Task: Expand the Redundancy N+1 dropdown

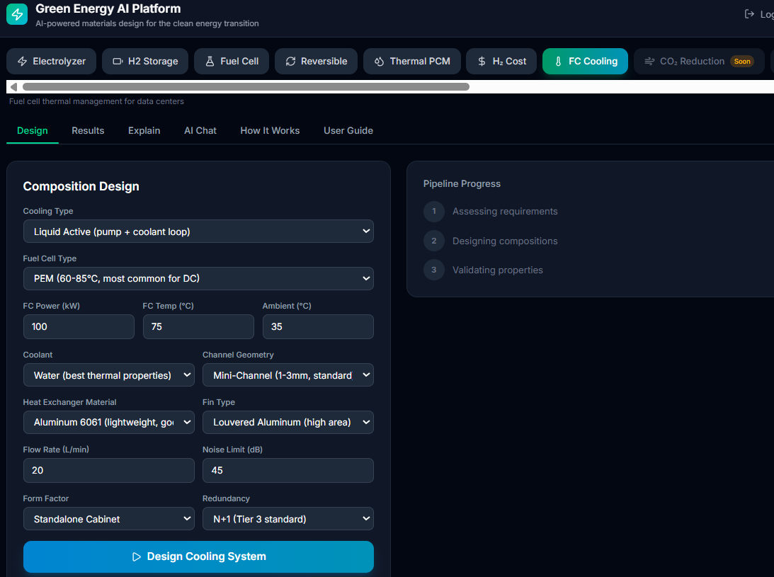Action: pos(288,519)
